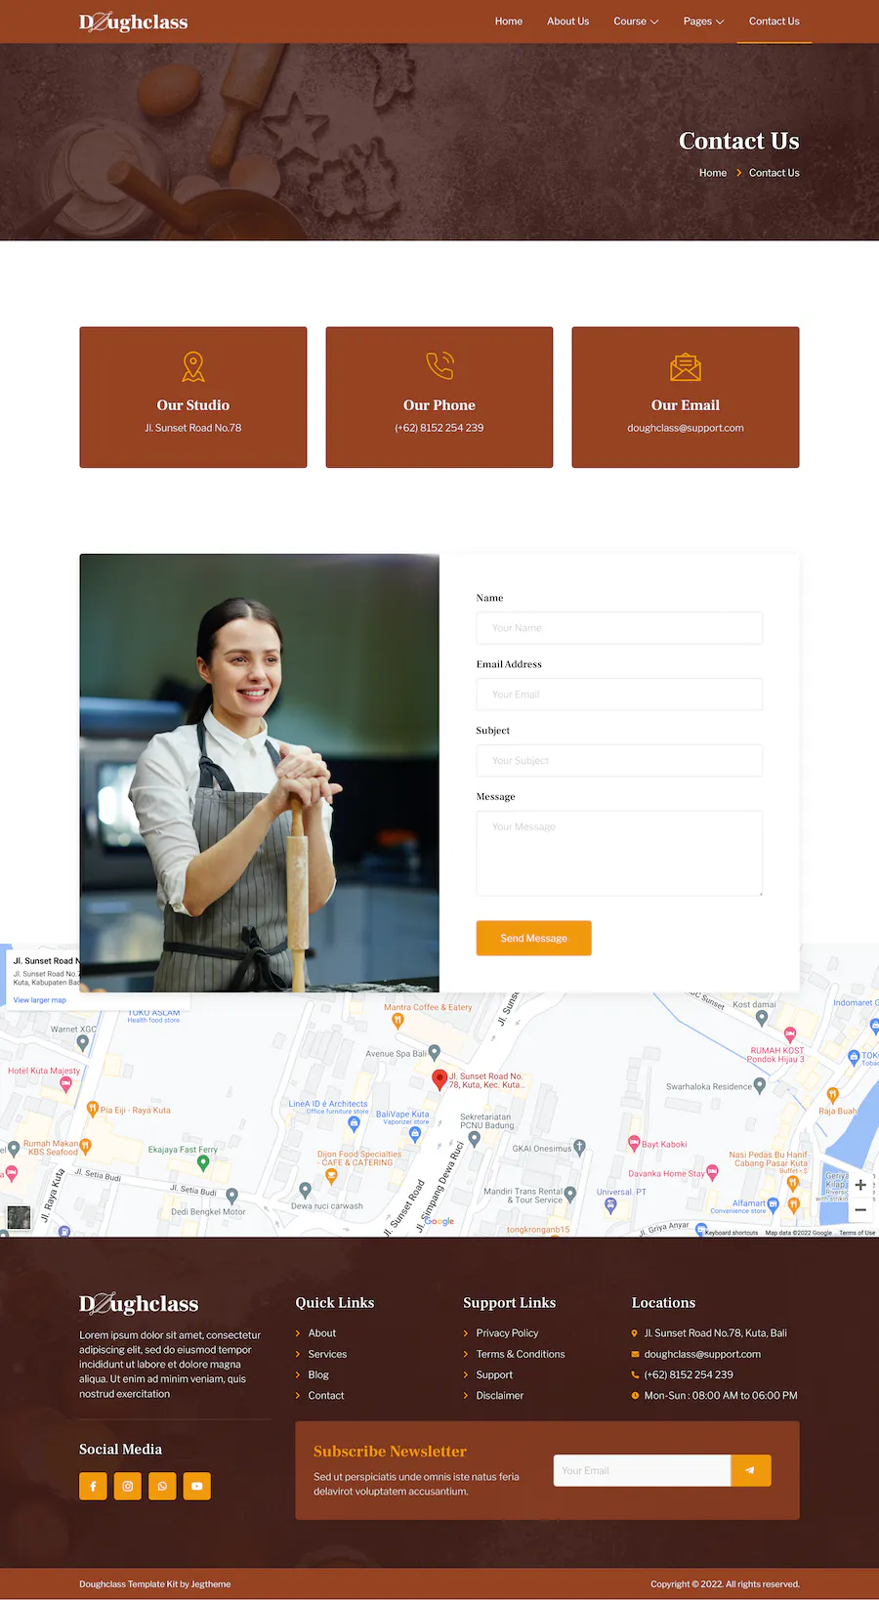Select Contact Us in navigation bar

pos(774,21)
